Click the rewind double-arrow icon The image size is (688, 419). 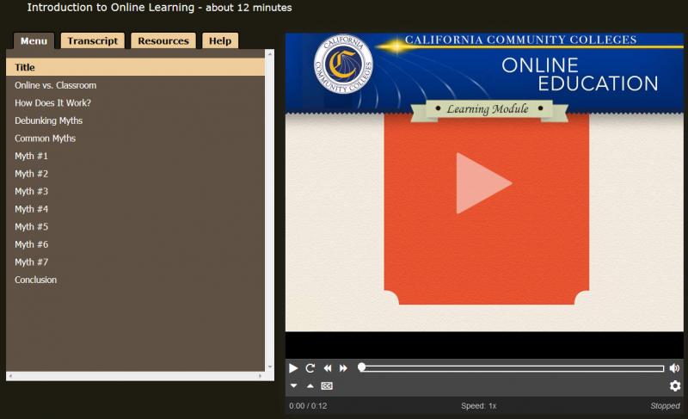328,368
